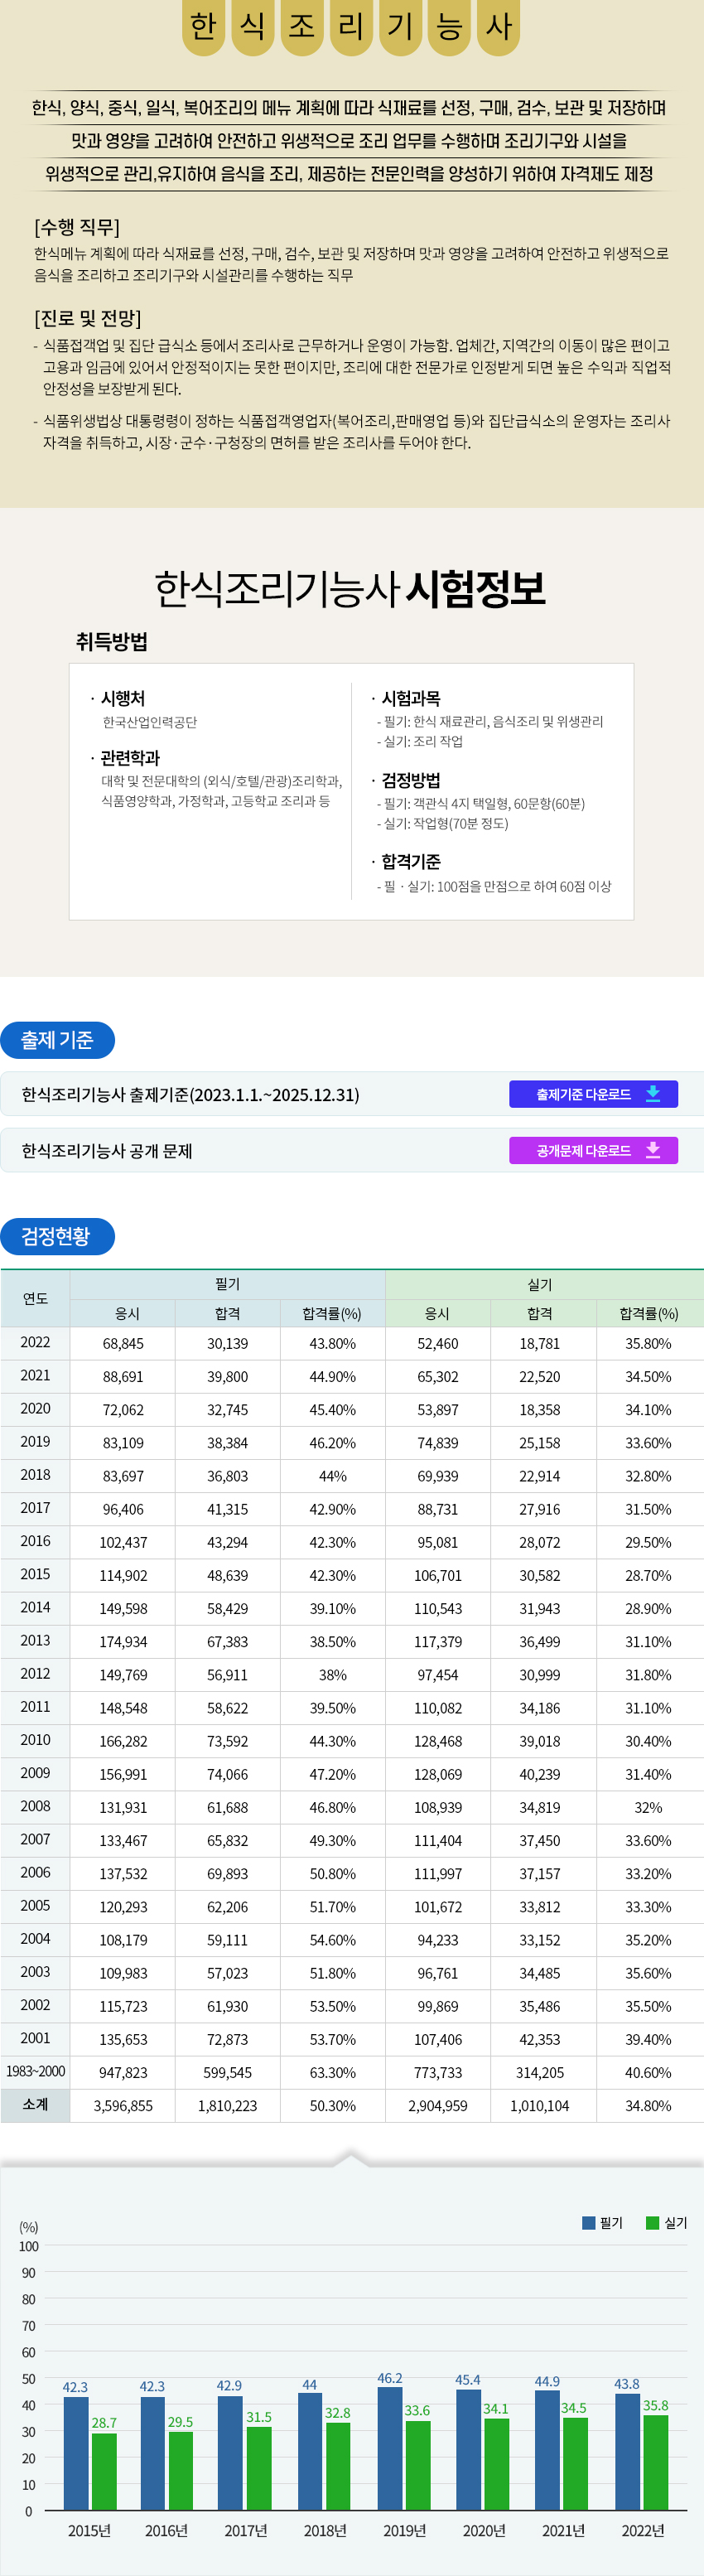
Task: Click the 35.8 green bar for 2022년
Action: click(x=656, y=2462)
